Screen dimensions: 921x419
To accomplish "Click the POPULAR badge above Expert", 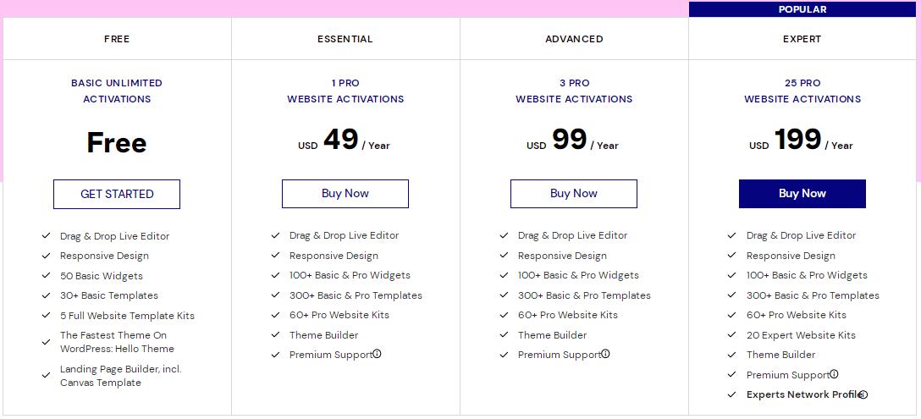I will coord(802,9).
